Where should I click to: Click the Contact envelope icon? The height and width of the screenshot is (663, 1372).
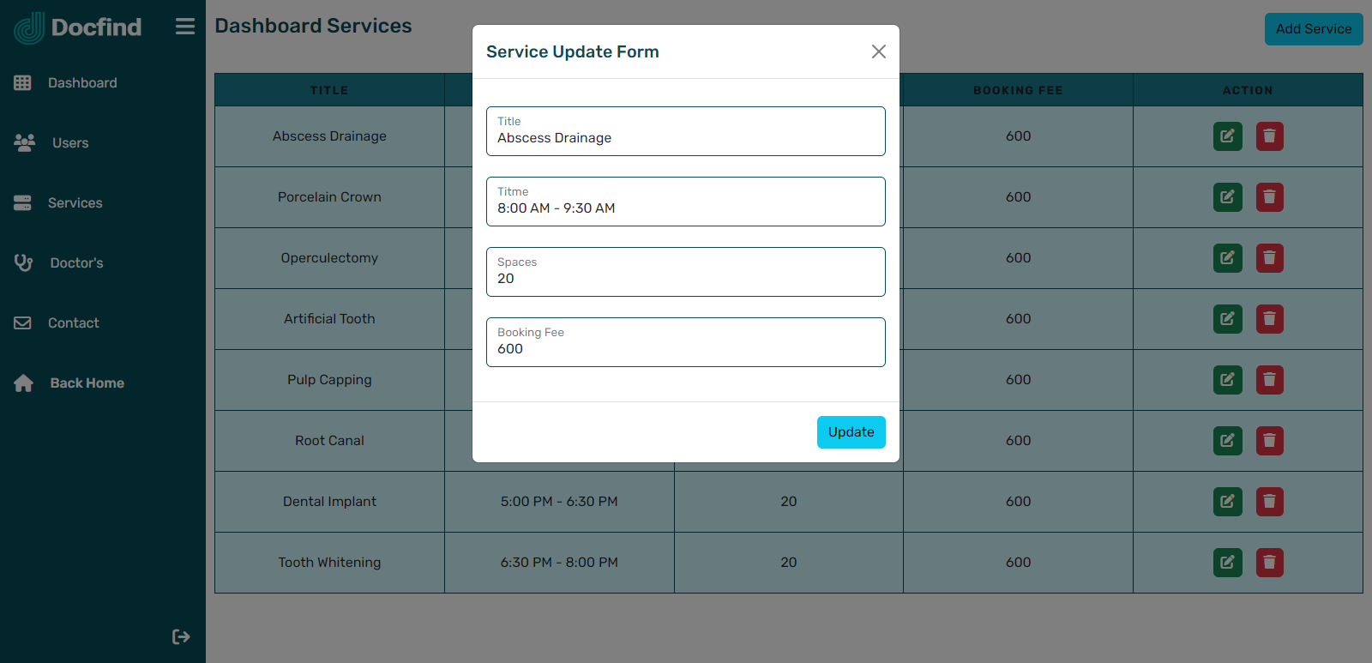22,323
